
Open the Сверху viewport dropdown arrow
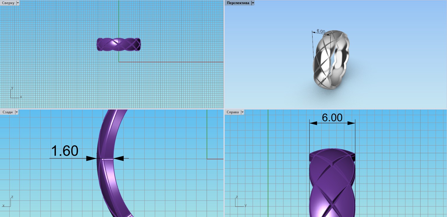click(x=18, y=3)
